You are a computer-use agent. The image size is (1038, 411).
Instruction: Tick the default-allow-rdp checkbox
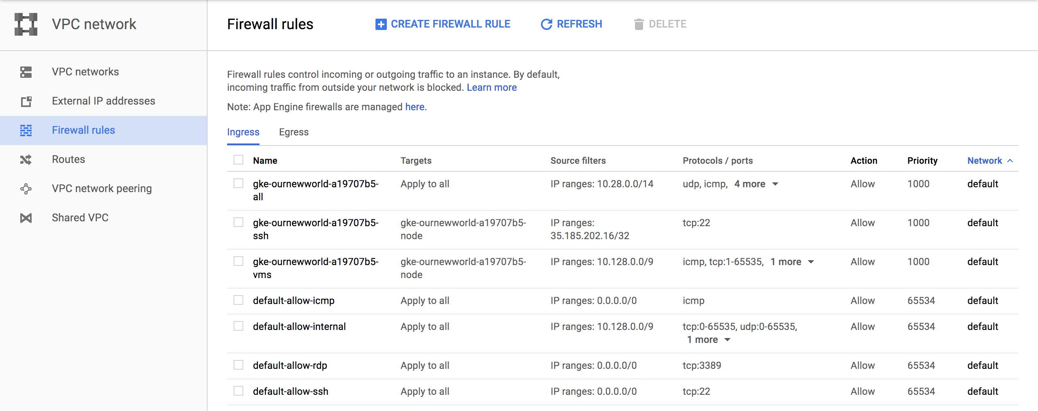pyautogui.click(x=238, y=365)
